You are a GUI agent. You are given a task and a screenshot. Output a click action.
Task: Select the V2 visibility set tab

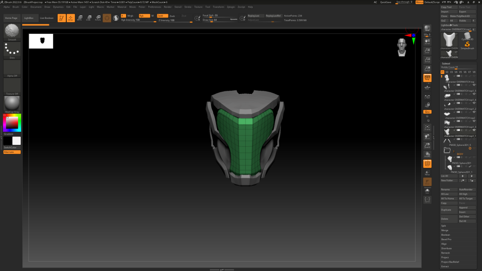coord(447,72)
